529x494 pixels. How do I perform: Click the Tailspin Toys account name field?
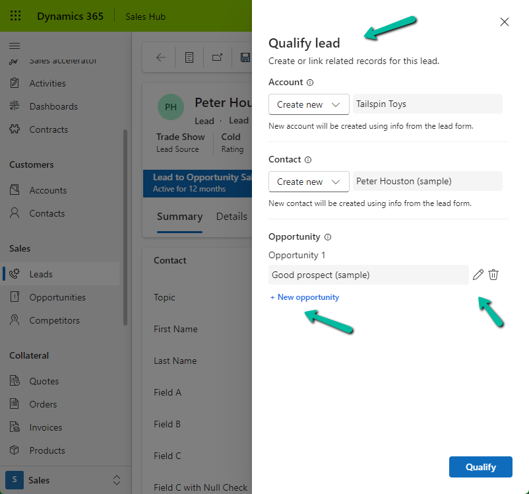pos(427,104)
